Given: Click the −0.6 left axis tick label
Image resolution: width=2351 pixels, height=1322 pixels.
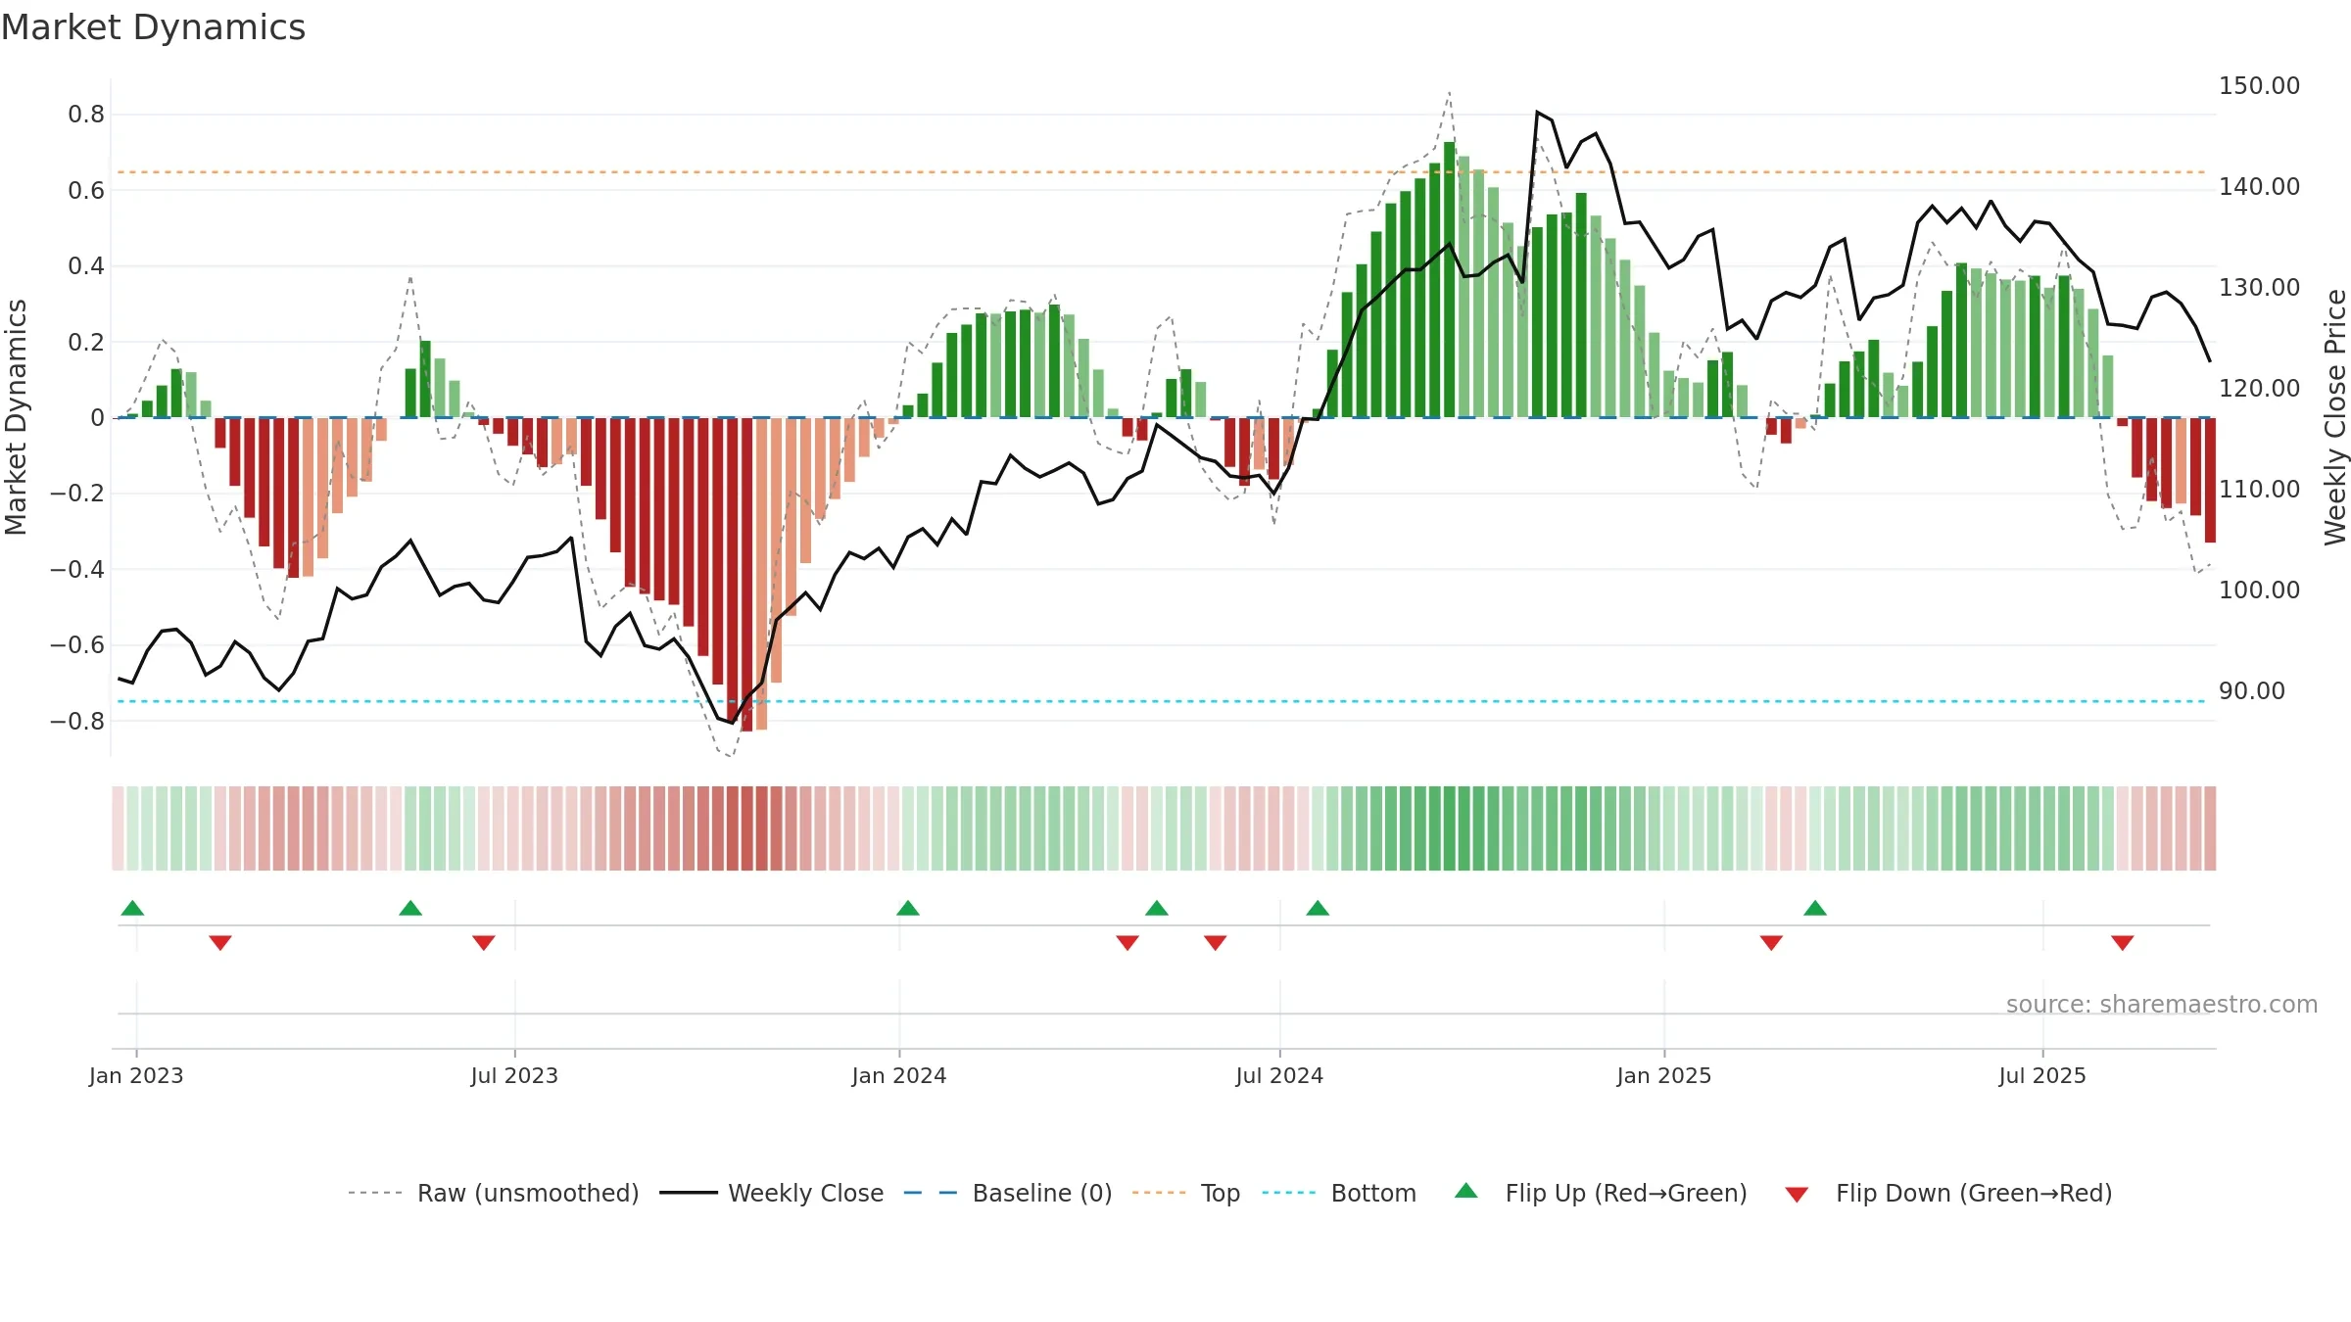Looking at the screenshot, I should pos(77,645).
